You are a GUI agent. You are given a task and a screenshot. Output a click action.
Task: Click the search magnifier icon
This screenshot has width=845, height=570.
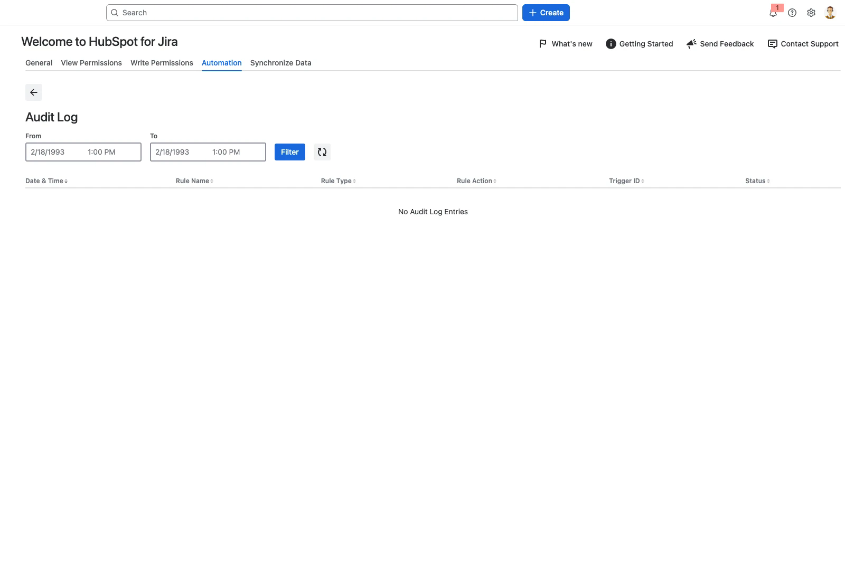pos(114,13)
